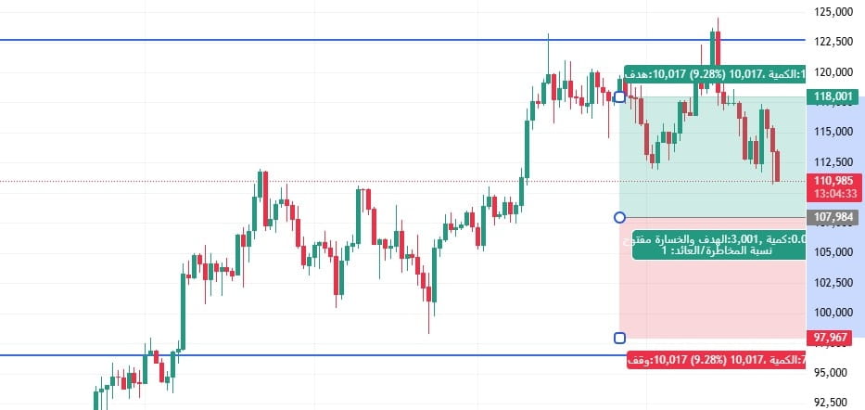The height and width of the screenshot is (410, 865).
Task: Select the lower blue horizontal line
Action: point(309,355)
